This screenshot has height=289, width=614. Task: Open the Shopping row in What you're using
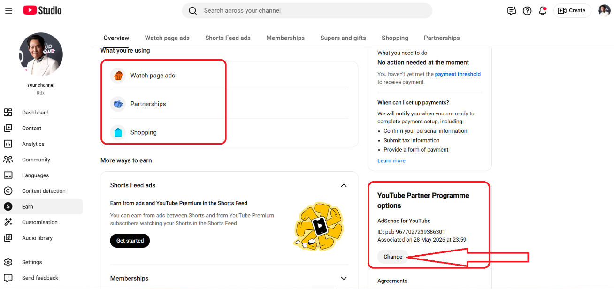(229, 132)
